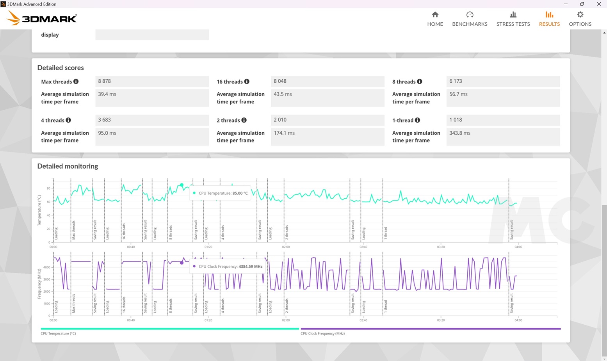
Task: Show info for 4 threads score
Action: coord(68,120)
